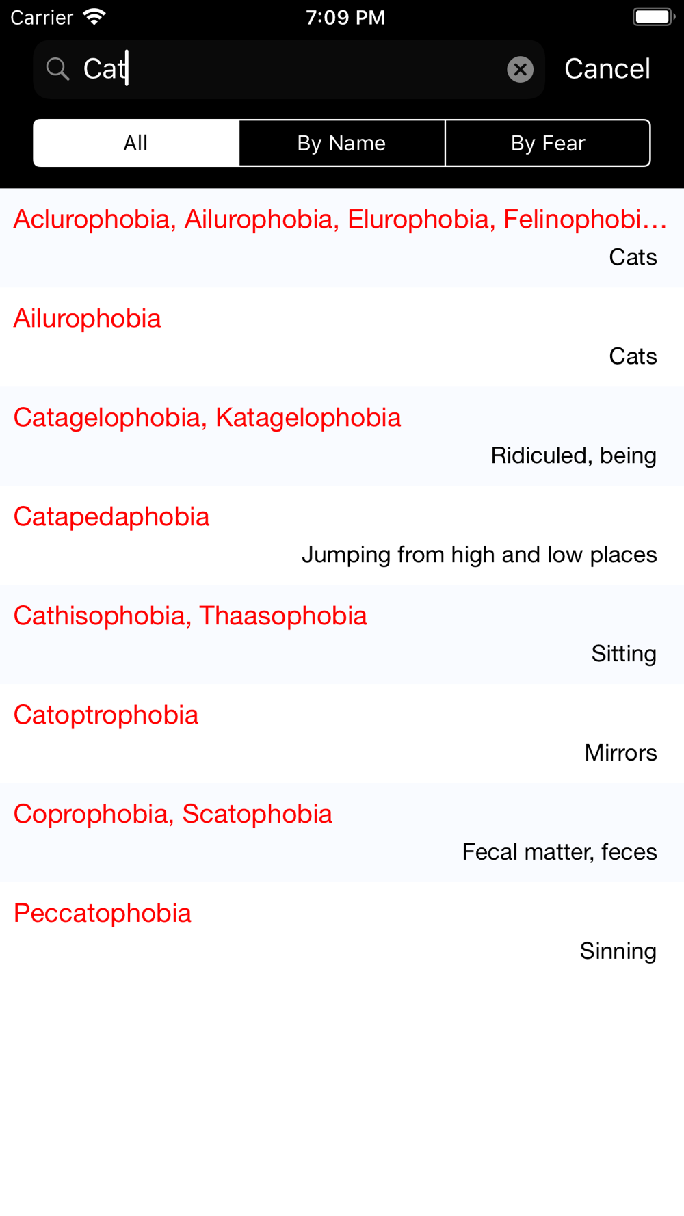
Task: Switch to By Fear filter
Action: (x=548, y=143)
